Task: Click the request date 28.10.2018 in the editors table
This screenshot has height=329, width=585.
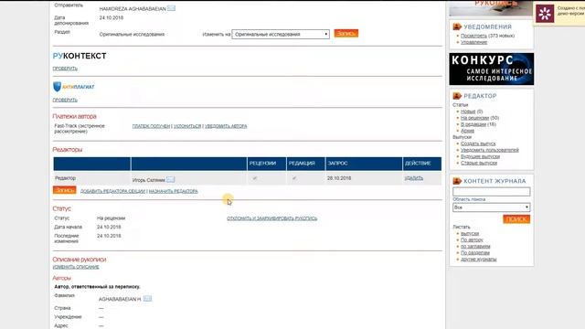Action: pos(339,178)
